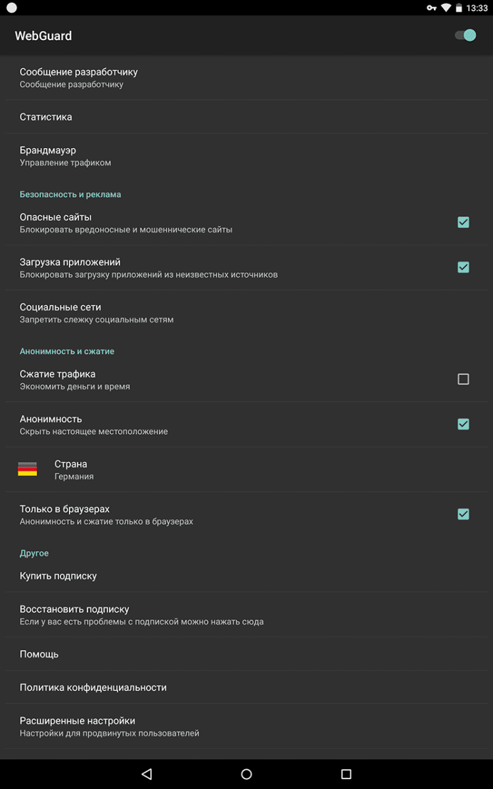Screen dimensions: 493x789
Task: Uncheck Загрузка приложений checkbox
Action: click(x=463, y=267)
